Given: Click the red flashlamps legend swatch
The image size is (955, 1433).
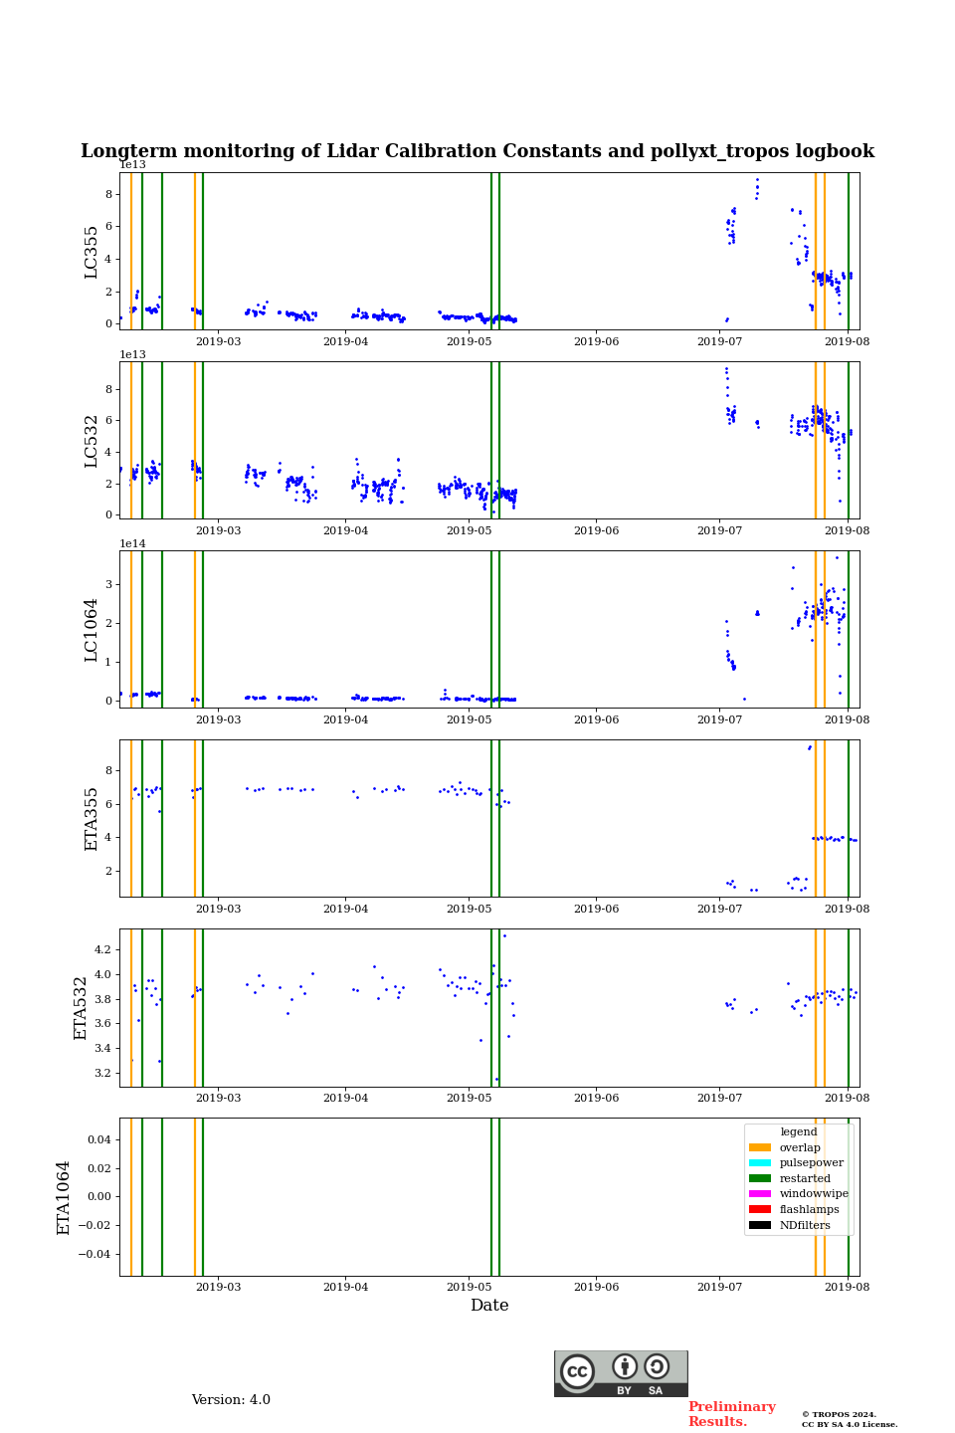Looking at the screenshot, I should click(760, 1210).
